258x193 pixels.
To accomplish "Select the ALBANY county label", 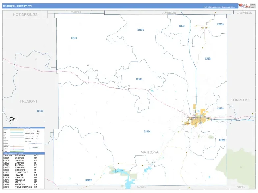I will click(241, 187).
